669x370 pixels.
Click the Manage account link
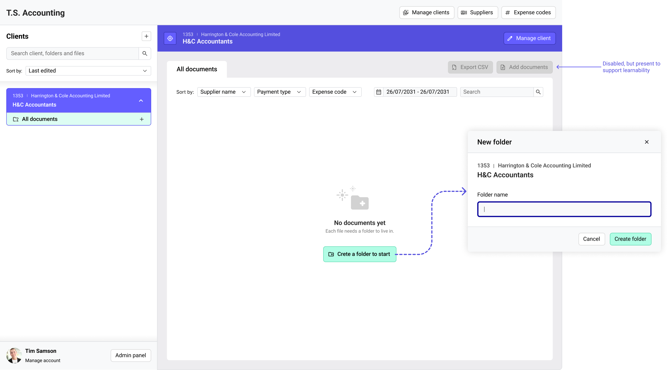point(43,361)
